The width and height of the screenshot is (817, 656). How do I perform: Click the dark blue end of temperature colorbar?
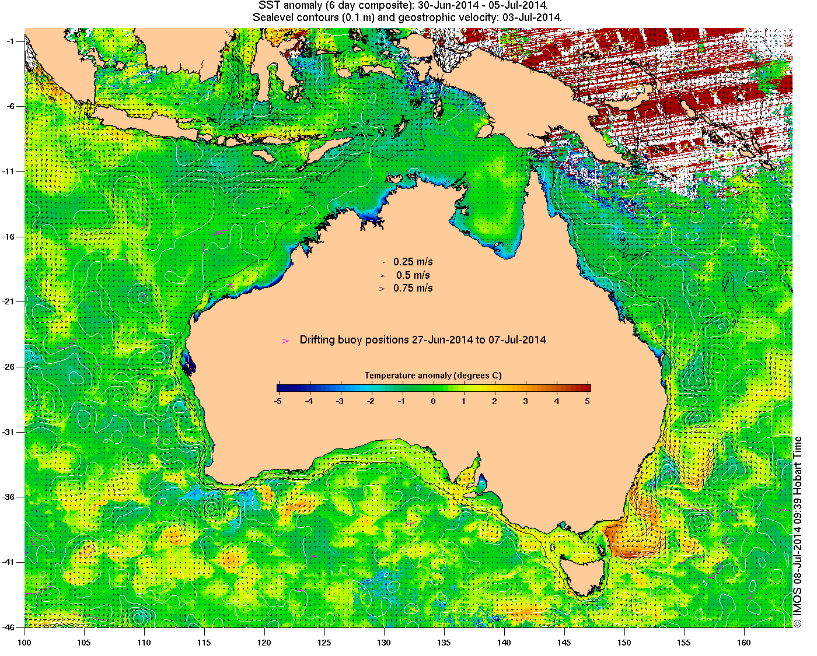(280, 388)
